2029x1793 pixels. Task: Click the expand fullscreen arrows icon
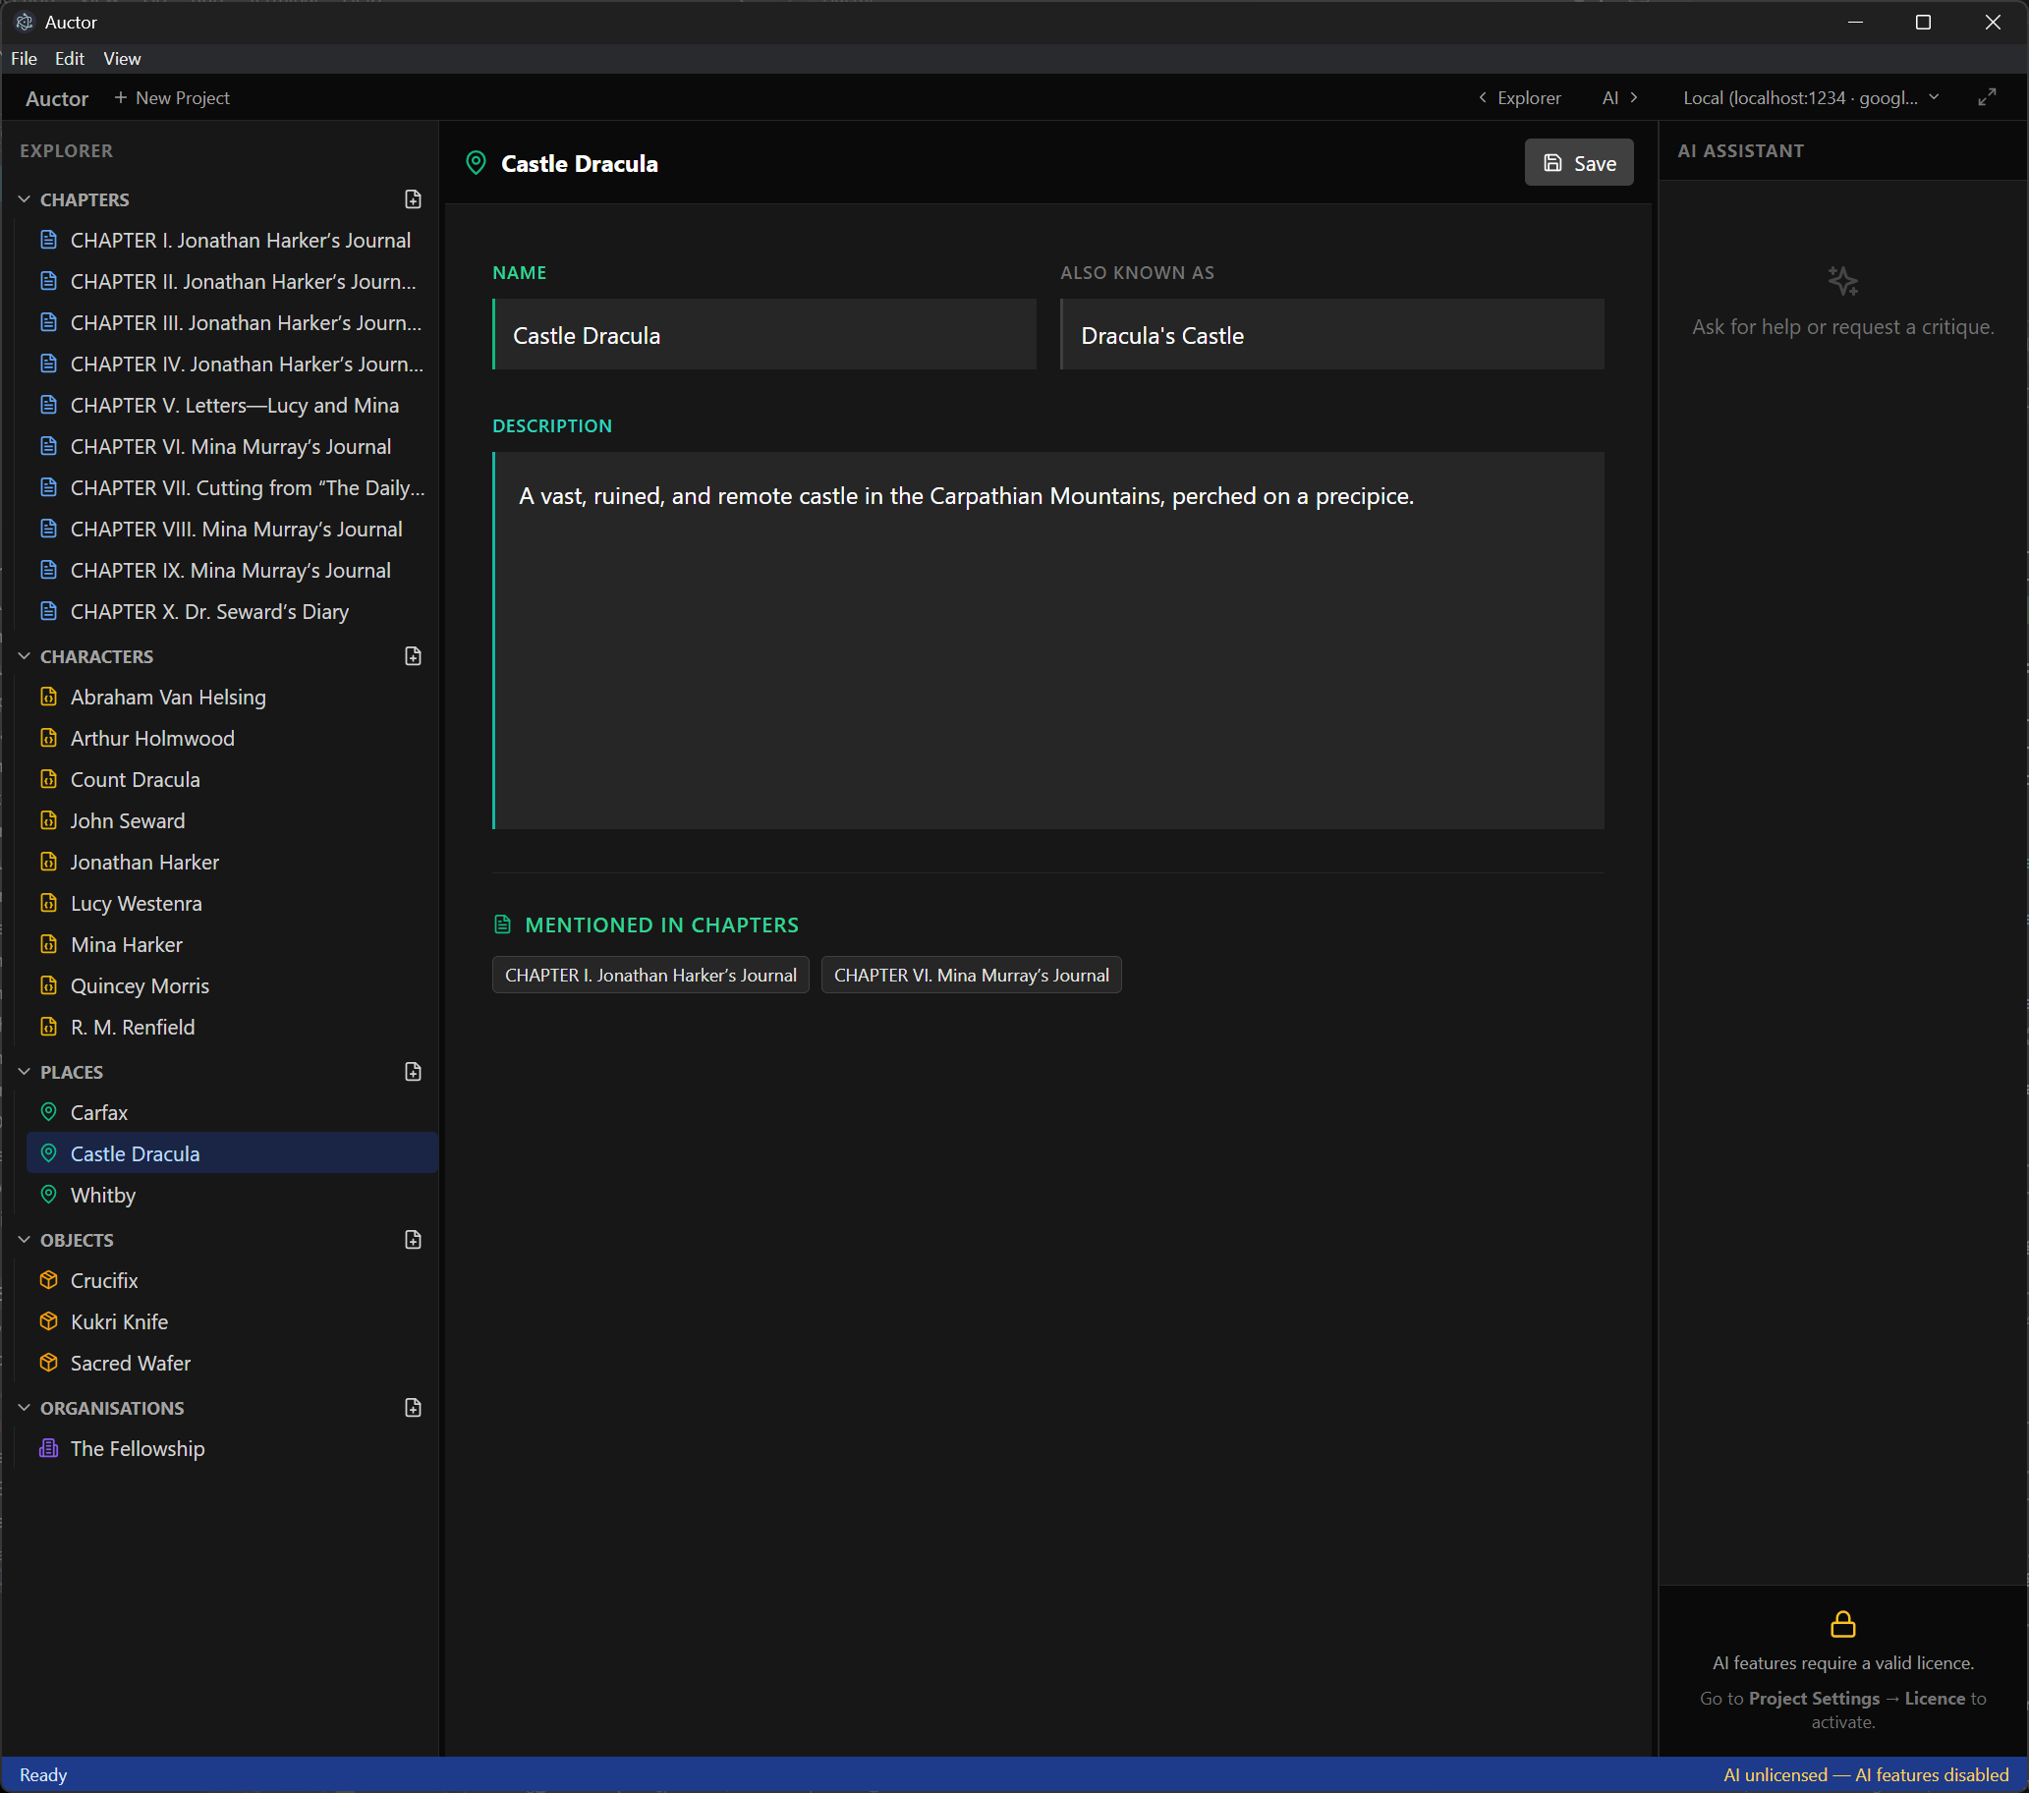click(x=1987, y=97)
